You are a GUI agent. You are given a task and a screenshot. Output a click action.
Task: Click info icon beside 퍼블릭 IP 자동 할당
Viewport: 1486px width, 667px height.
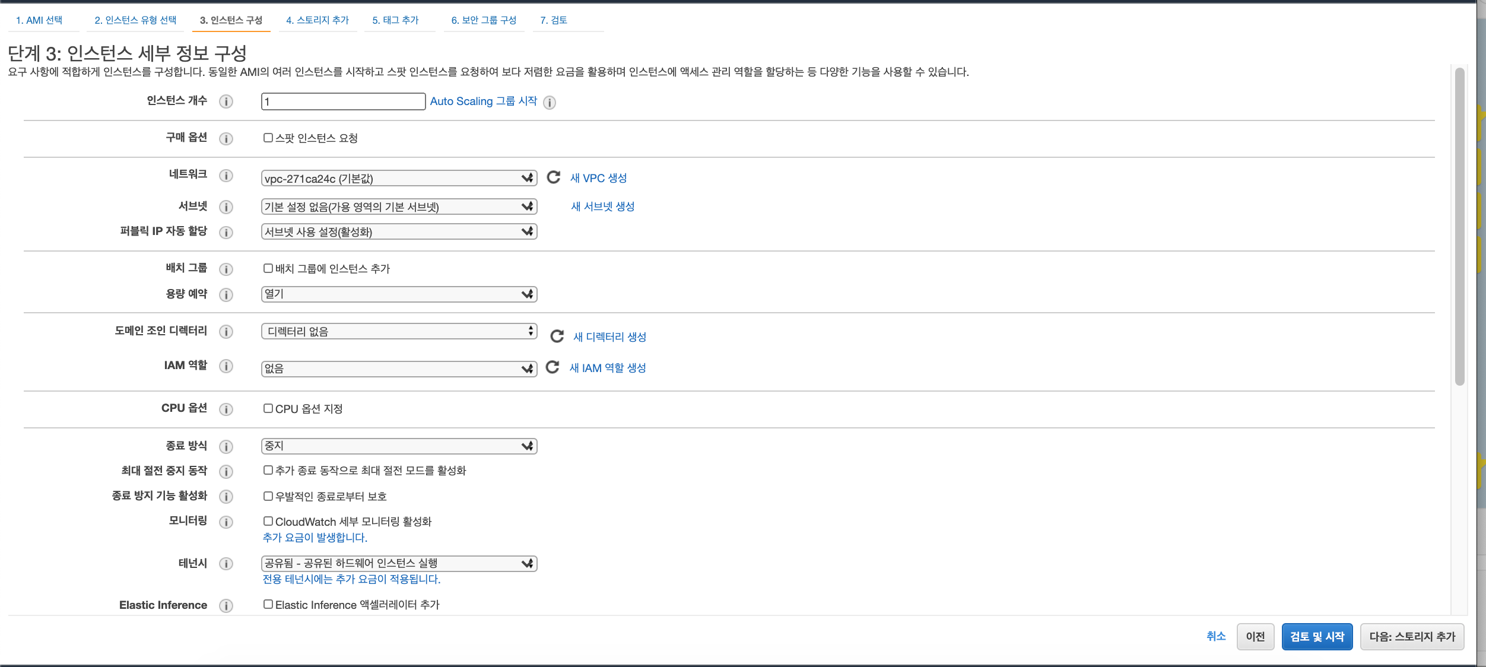(x=226, y=232)
